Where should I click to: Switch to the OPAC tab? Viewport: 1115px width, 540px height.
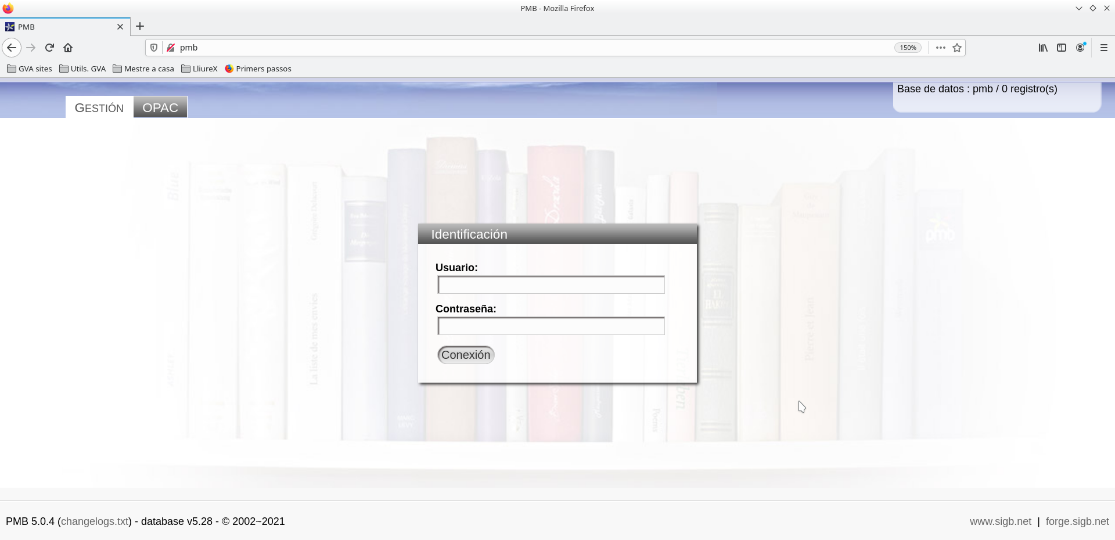[x=160, y=107]
